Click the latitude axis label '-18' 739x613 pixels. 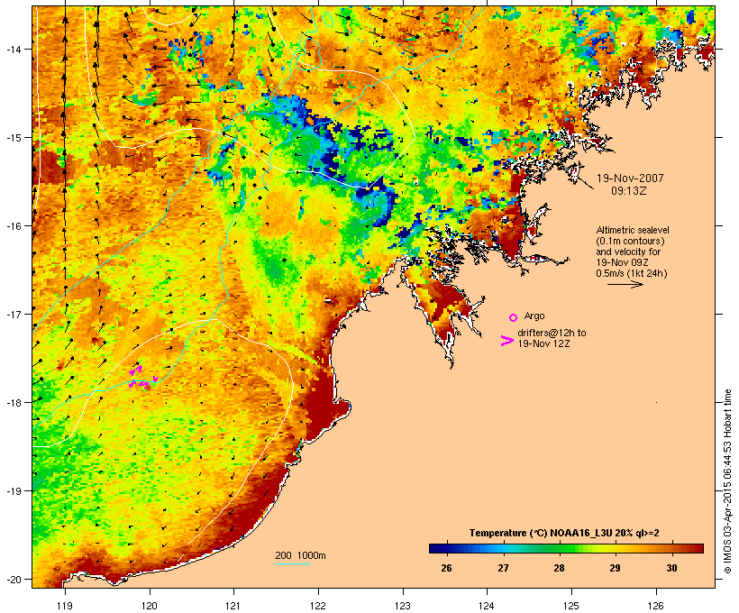coord(13,402)
